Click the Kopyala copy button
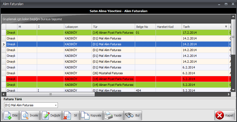Viewport: 237px width, 122px height. point(91,115)
